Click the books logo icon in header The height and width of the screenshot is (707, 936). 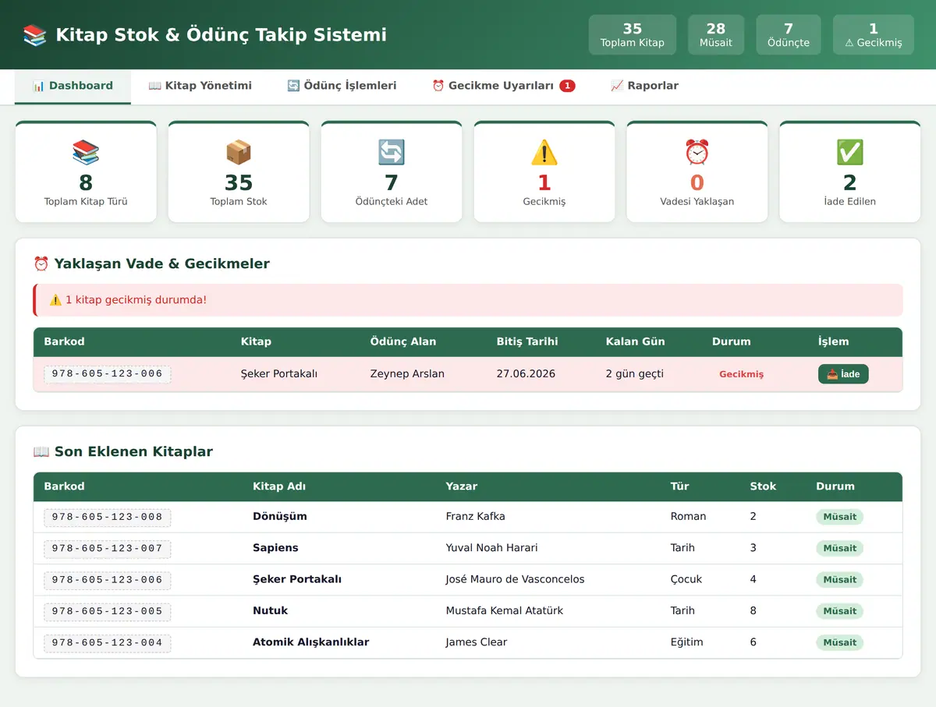pyautogui.click(x=35, y=34)
